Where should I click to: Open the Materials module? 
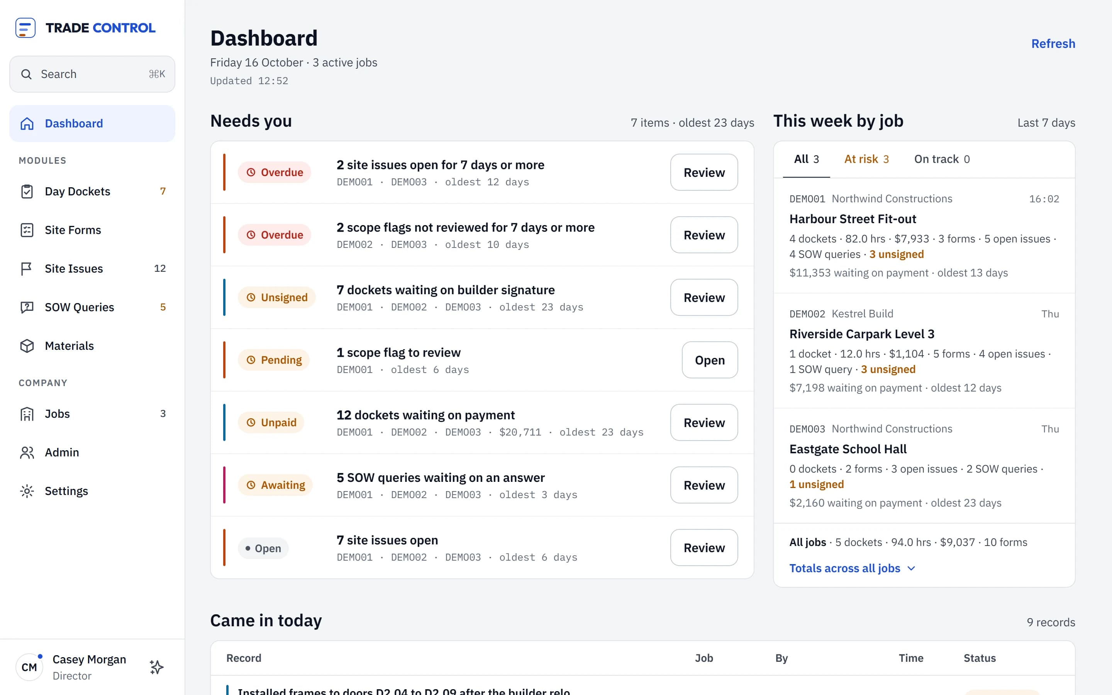pyautogui.click(x=92, y=346)
